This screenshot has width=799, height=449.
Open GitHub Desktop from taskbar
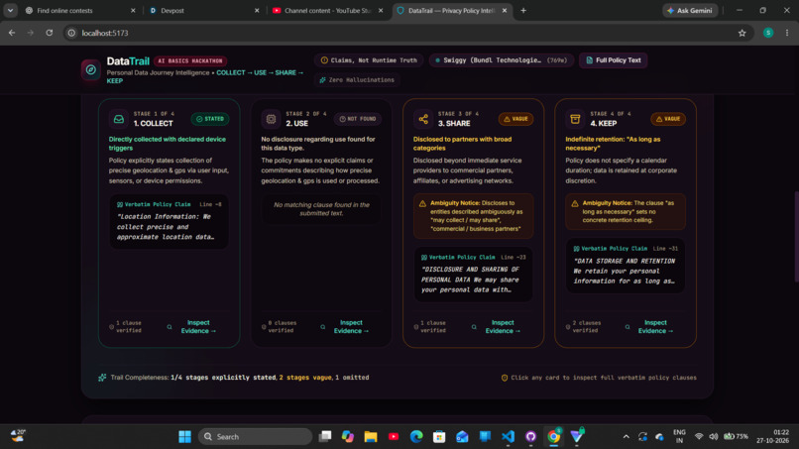pos(530,437)
